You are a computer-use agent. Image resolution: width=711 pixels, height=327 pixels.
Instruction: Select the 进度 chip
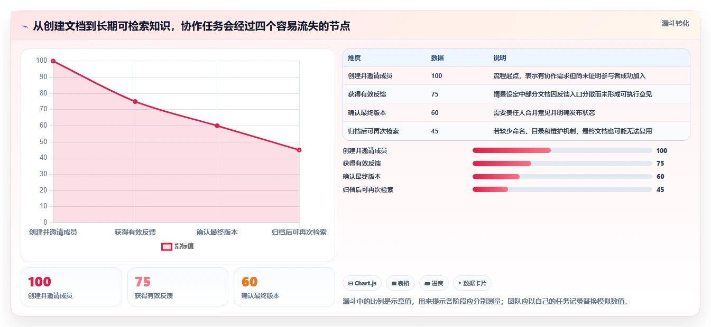coord(434,283)
